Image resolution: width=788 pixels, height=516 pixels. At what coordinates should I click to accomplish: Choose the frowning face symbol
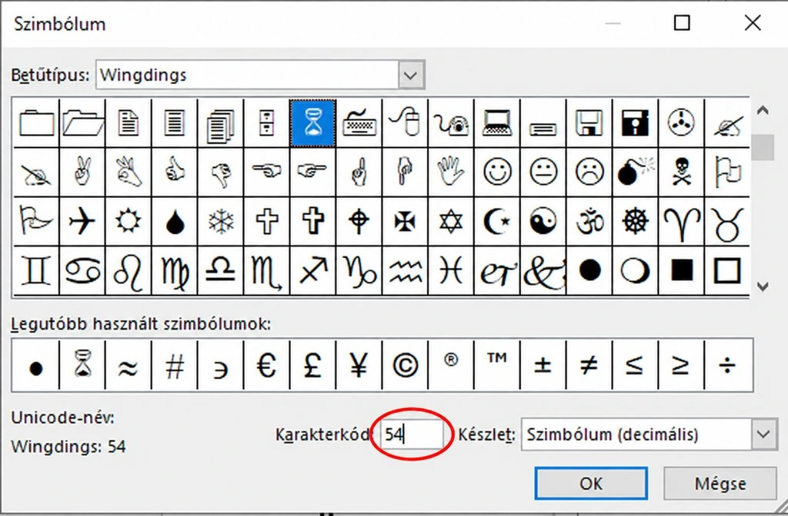click(x=589, y=172)
